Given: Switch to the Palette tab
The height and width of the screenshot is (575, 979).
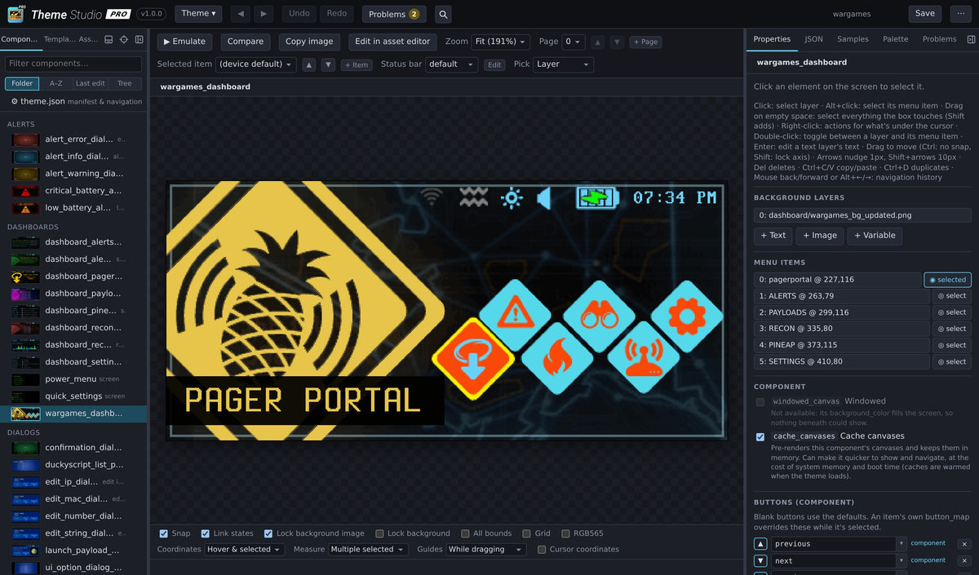Looking at the screenshot, I should pos(895,39).
